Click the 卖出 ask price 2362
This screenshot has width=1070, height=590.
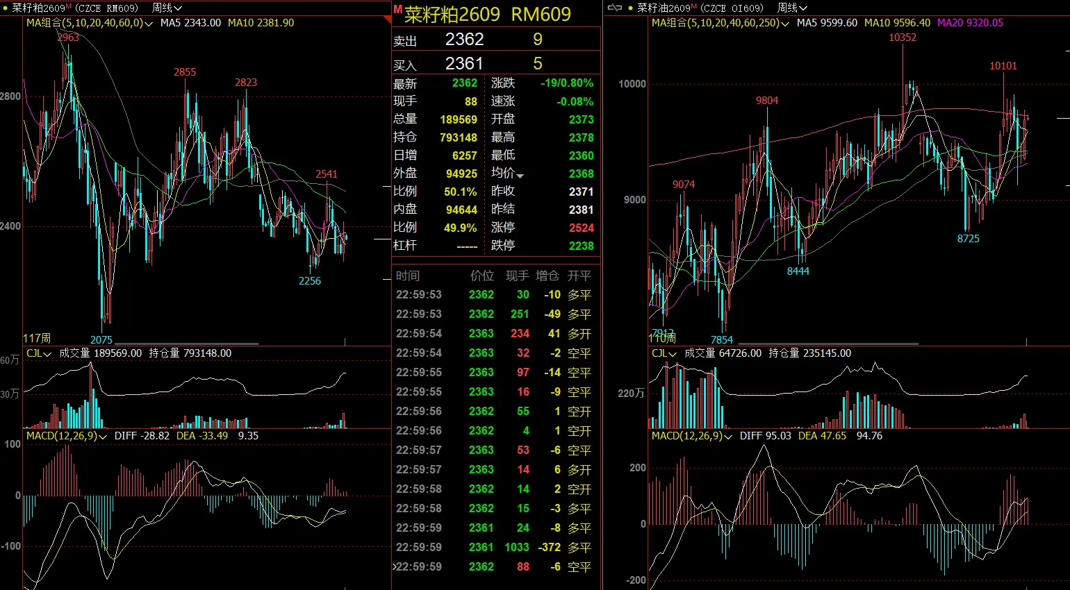coord(464,40)
